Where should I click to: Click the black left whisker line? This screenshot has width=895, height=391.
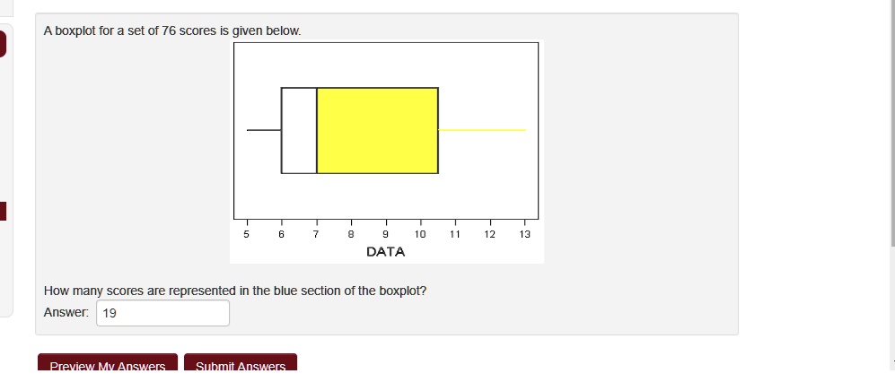click(264, 130)
